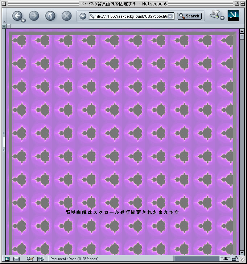Click the round dropdown button left of the URL bar
Screen dimensions: 247x264
click(x=83, y=16)
